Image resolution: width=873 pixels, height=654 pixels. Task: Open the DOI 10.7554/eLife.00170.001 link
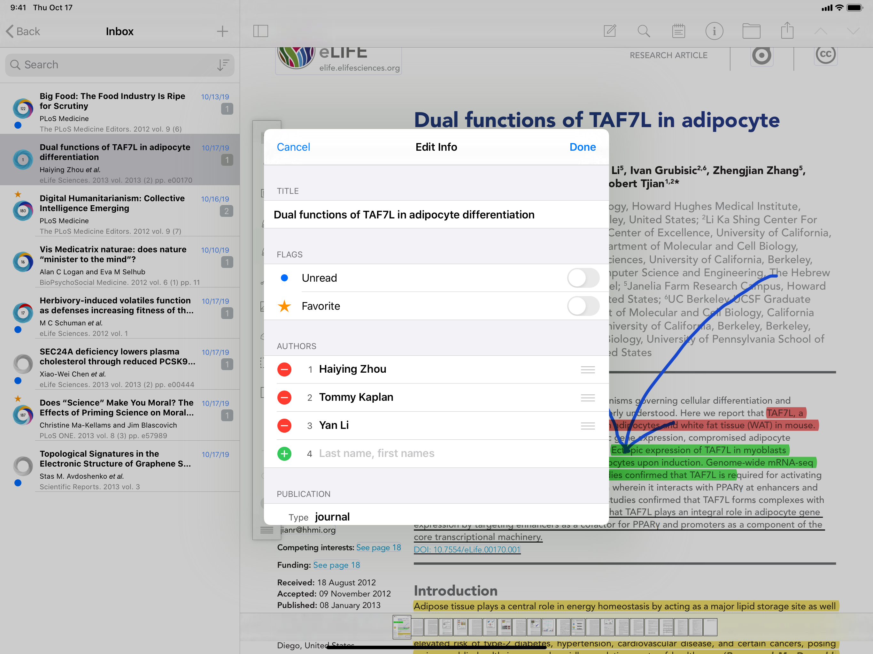click(467, 549)
